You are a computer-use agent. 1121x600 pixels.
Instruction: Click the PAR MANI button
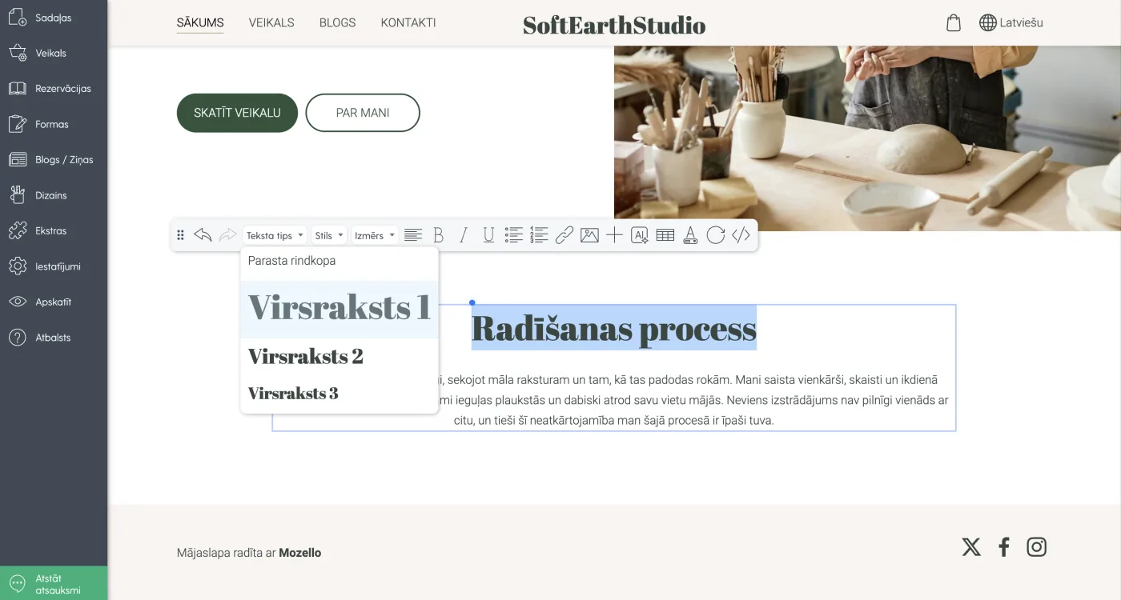click(x=363, y=113)
